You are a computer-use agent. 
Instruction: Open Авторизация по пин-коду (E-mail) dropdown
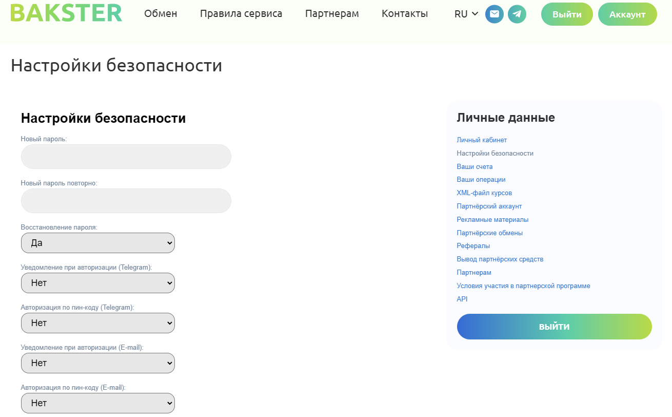point(98,403)
